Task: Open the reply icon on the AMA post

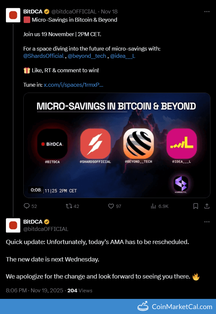Action: tap(26, 206)
